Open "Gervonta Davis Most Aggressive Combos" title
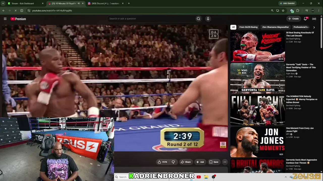The width and height of the screenshot is (323, 181). point(301,161)
